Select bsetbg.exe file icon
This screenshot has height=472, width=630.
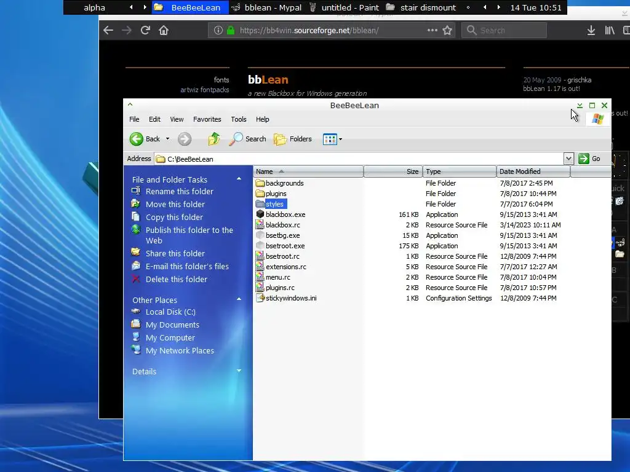coord(260,235)
